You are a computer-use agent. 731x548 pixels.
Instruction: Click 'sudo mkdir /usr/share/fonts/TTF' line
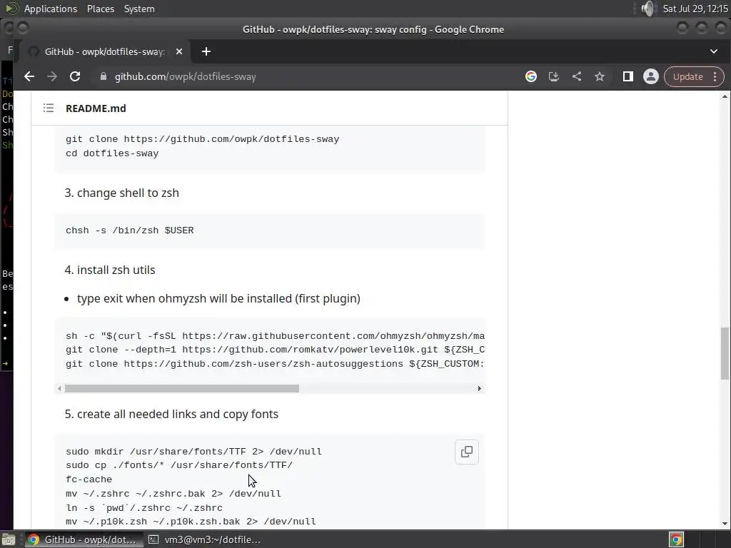(x=193, y=451)
